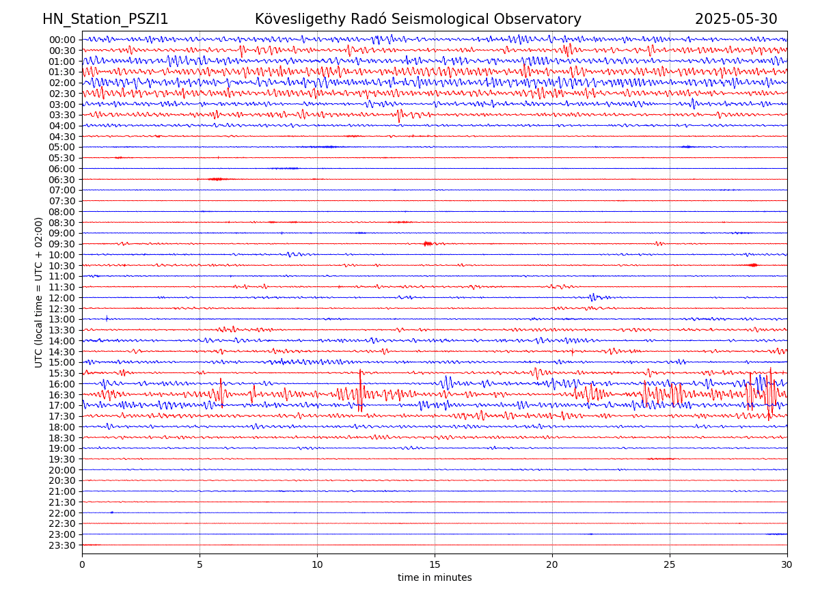Click the vertical UTC local time axis label
This screenshot has width=820, height=615.
click(39, 292)
